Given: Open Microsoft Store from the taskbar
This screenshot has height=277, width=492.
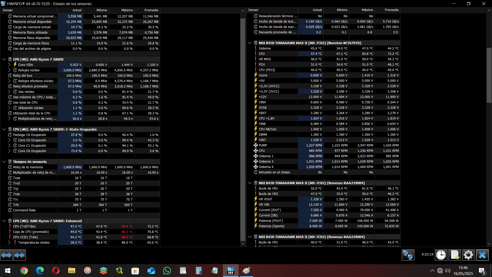Looking at the screenshot, I should click(135, 271).
